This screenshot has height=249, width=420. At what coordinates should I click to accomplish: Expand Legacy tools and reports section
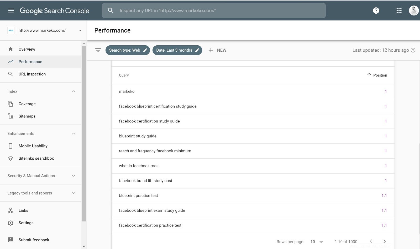[73, 193]
